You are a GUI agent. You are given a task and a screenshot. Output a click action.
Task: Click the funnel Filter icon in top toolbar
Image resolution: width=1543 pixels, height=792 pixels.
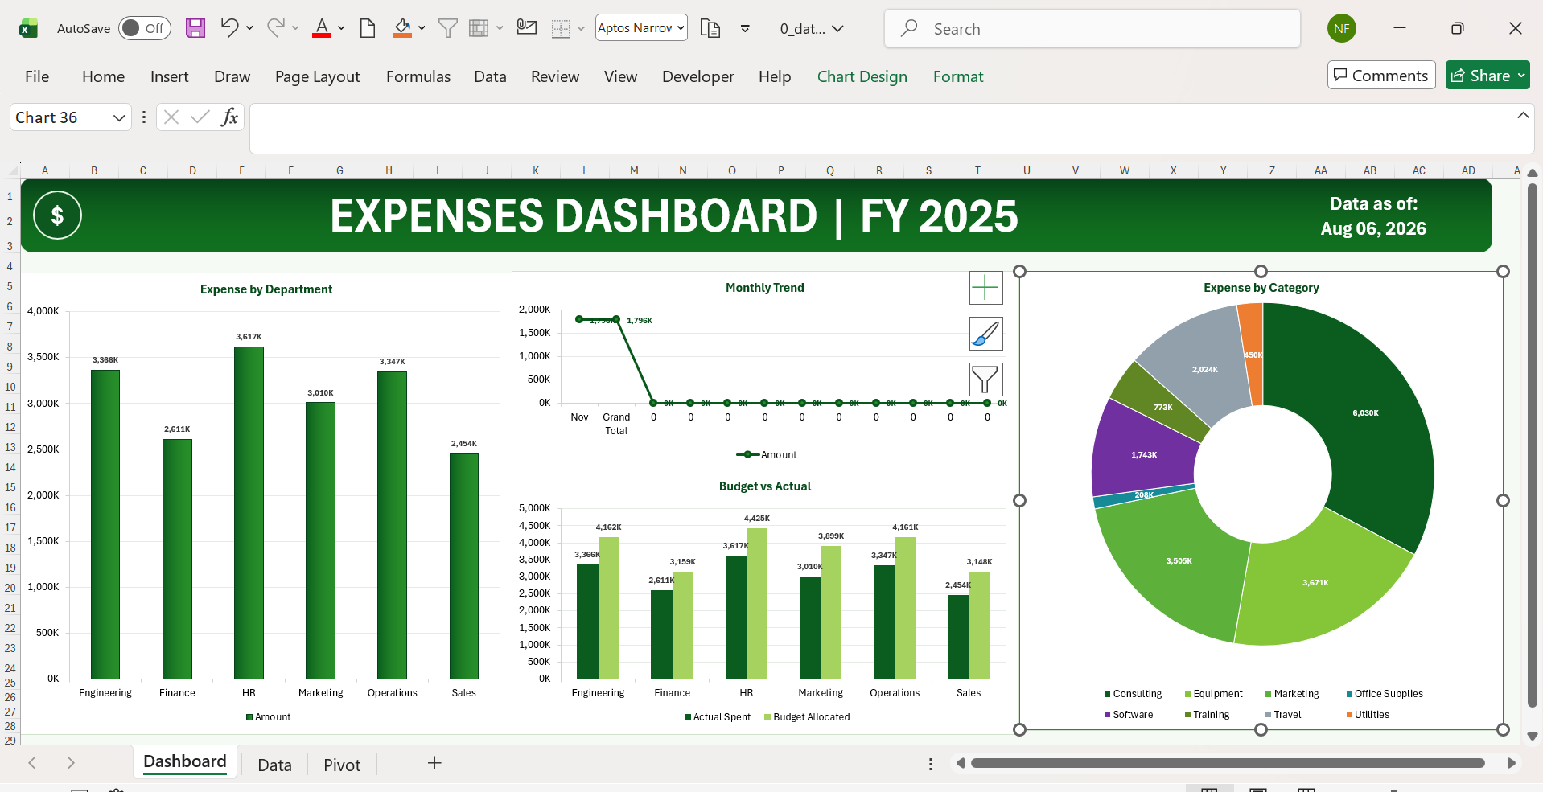pos(447,29)
